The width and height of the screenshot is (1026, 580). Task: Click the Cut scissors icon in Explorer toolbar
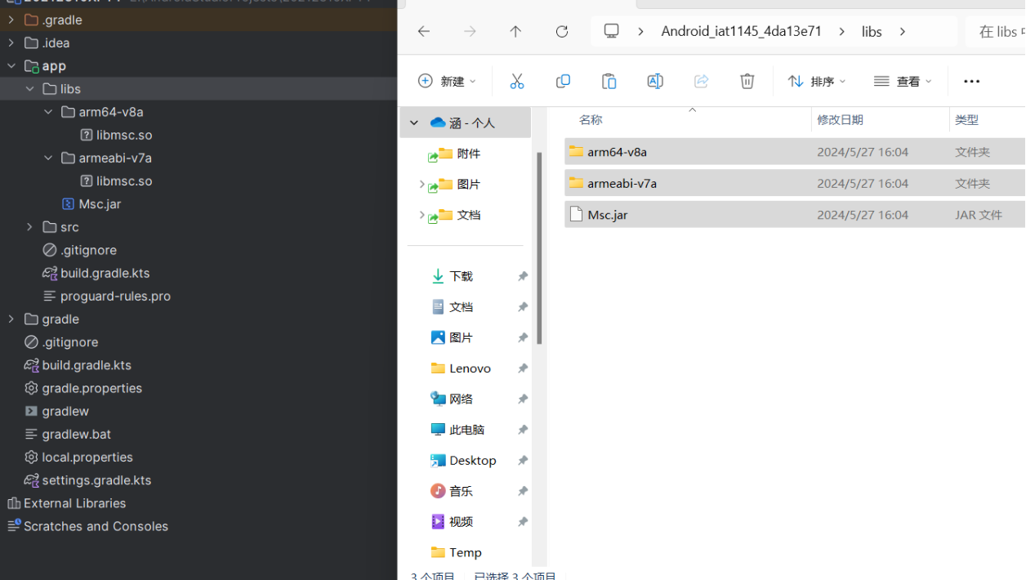[516, 81]
